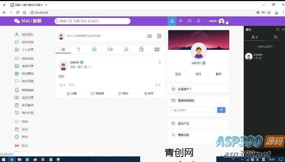
Task: Click the invite email input field
Action: point(194,110)
